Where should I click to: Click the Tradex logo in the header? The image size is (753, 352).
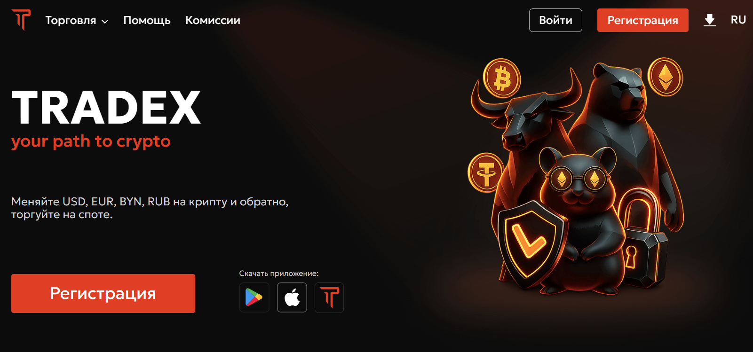[x=21, y=20]
